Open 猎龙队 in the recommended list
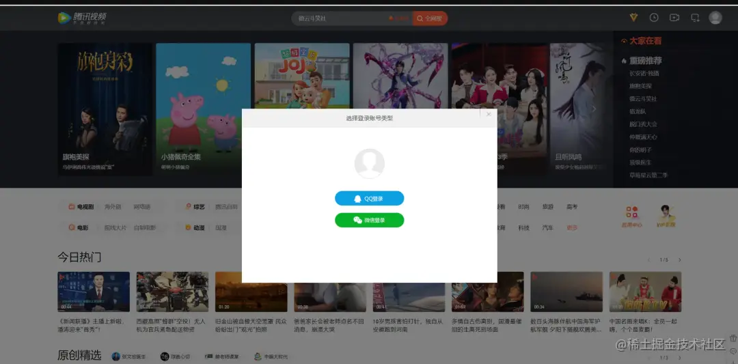The image size is (738, 364). [638, 111]
